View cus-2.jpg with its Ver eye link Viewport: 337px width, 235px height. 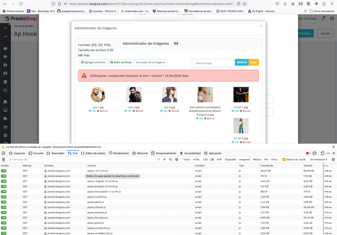tap(128, 111)
